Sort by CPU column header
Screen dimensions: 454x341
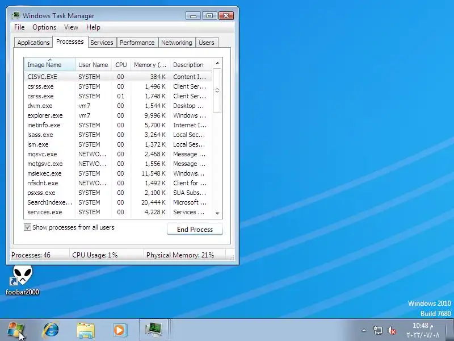[121, 65]
